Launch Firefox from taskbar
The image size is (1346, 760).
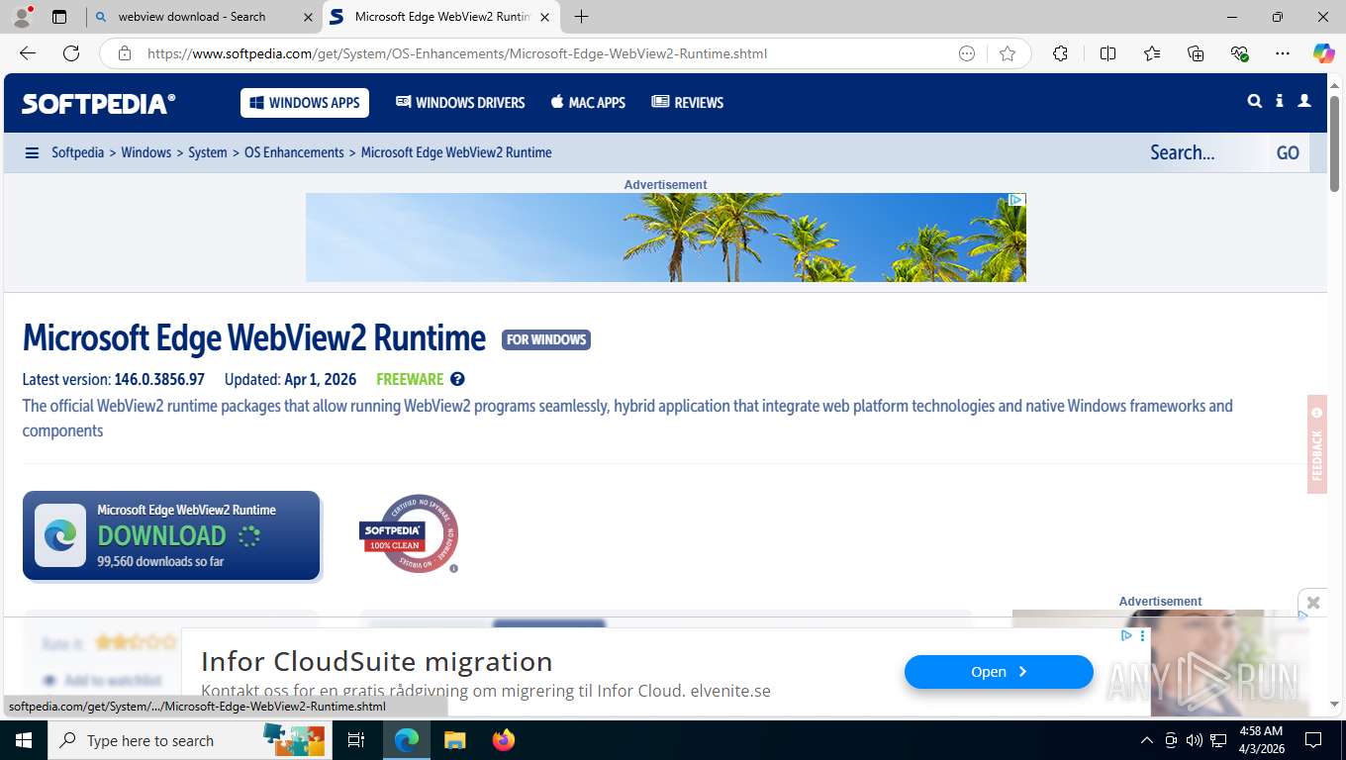[504, 740]
